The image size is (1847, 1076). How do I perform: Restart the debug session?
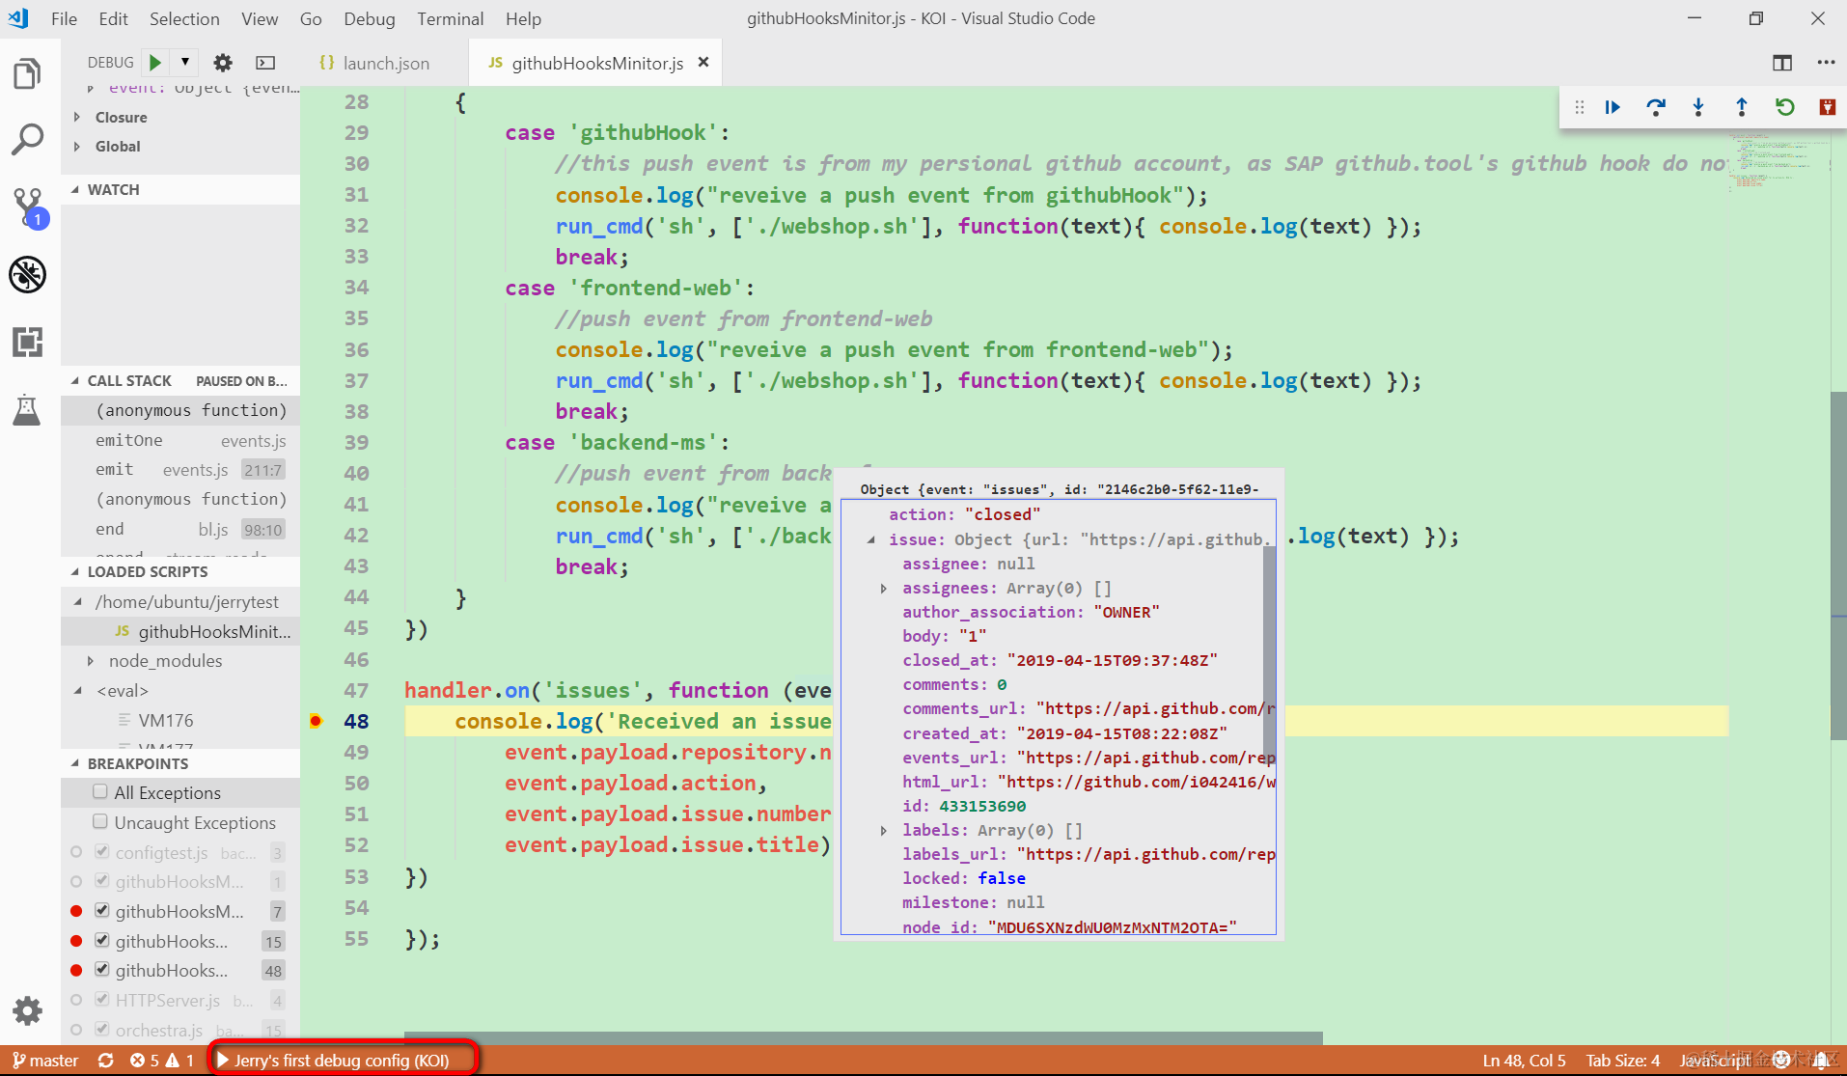(1785, 107)
